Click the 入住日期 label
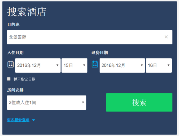 pyautogui.click(x=15, y=52)
